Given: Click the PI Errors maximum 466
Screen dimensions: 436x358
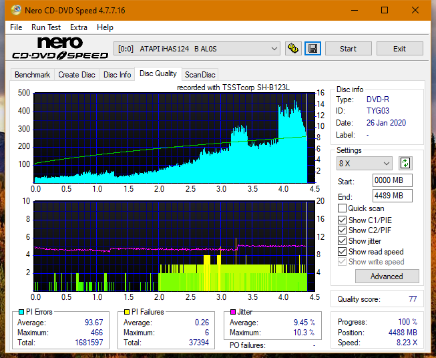Looking at the screenshot, I should point(97,333).
